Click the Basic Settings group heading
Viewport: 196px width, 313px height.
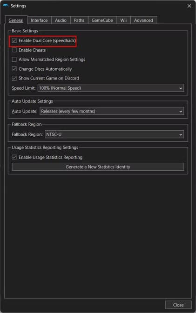point(25,31)
